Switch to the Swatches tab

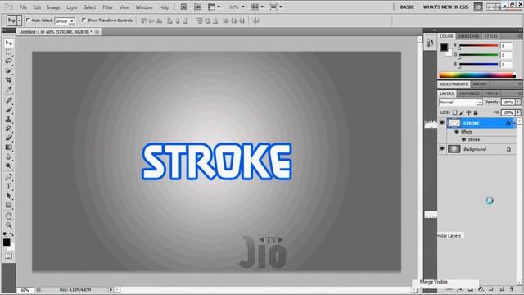(468, 36)
